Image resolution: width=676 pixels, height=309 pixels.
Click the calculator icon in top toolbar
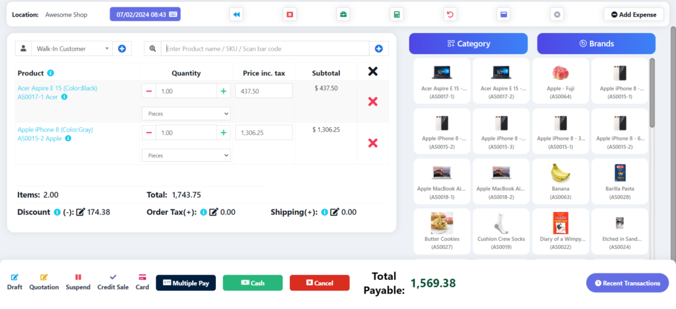[x=396, y=14]
